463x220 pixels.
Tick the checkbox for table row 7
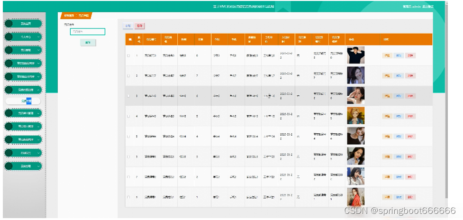[x=128, y=177]
